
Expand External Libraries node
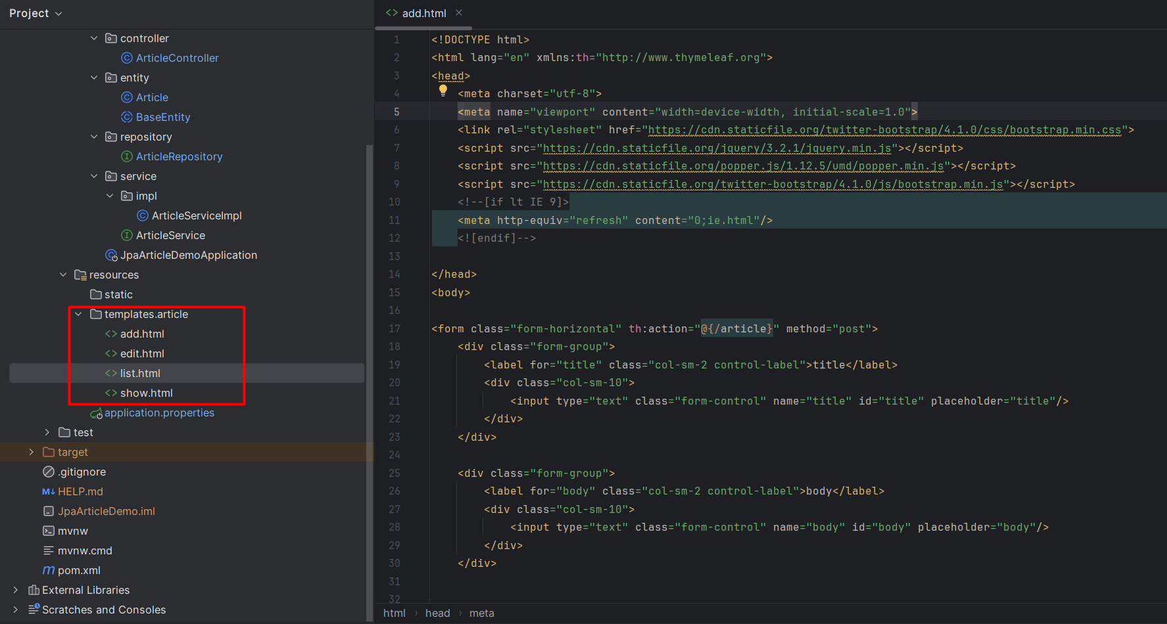[x=16, y=590]
